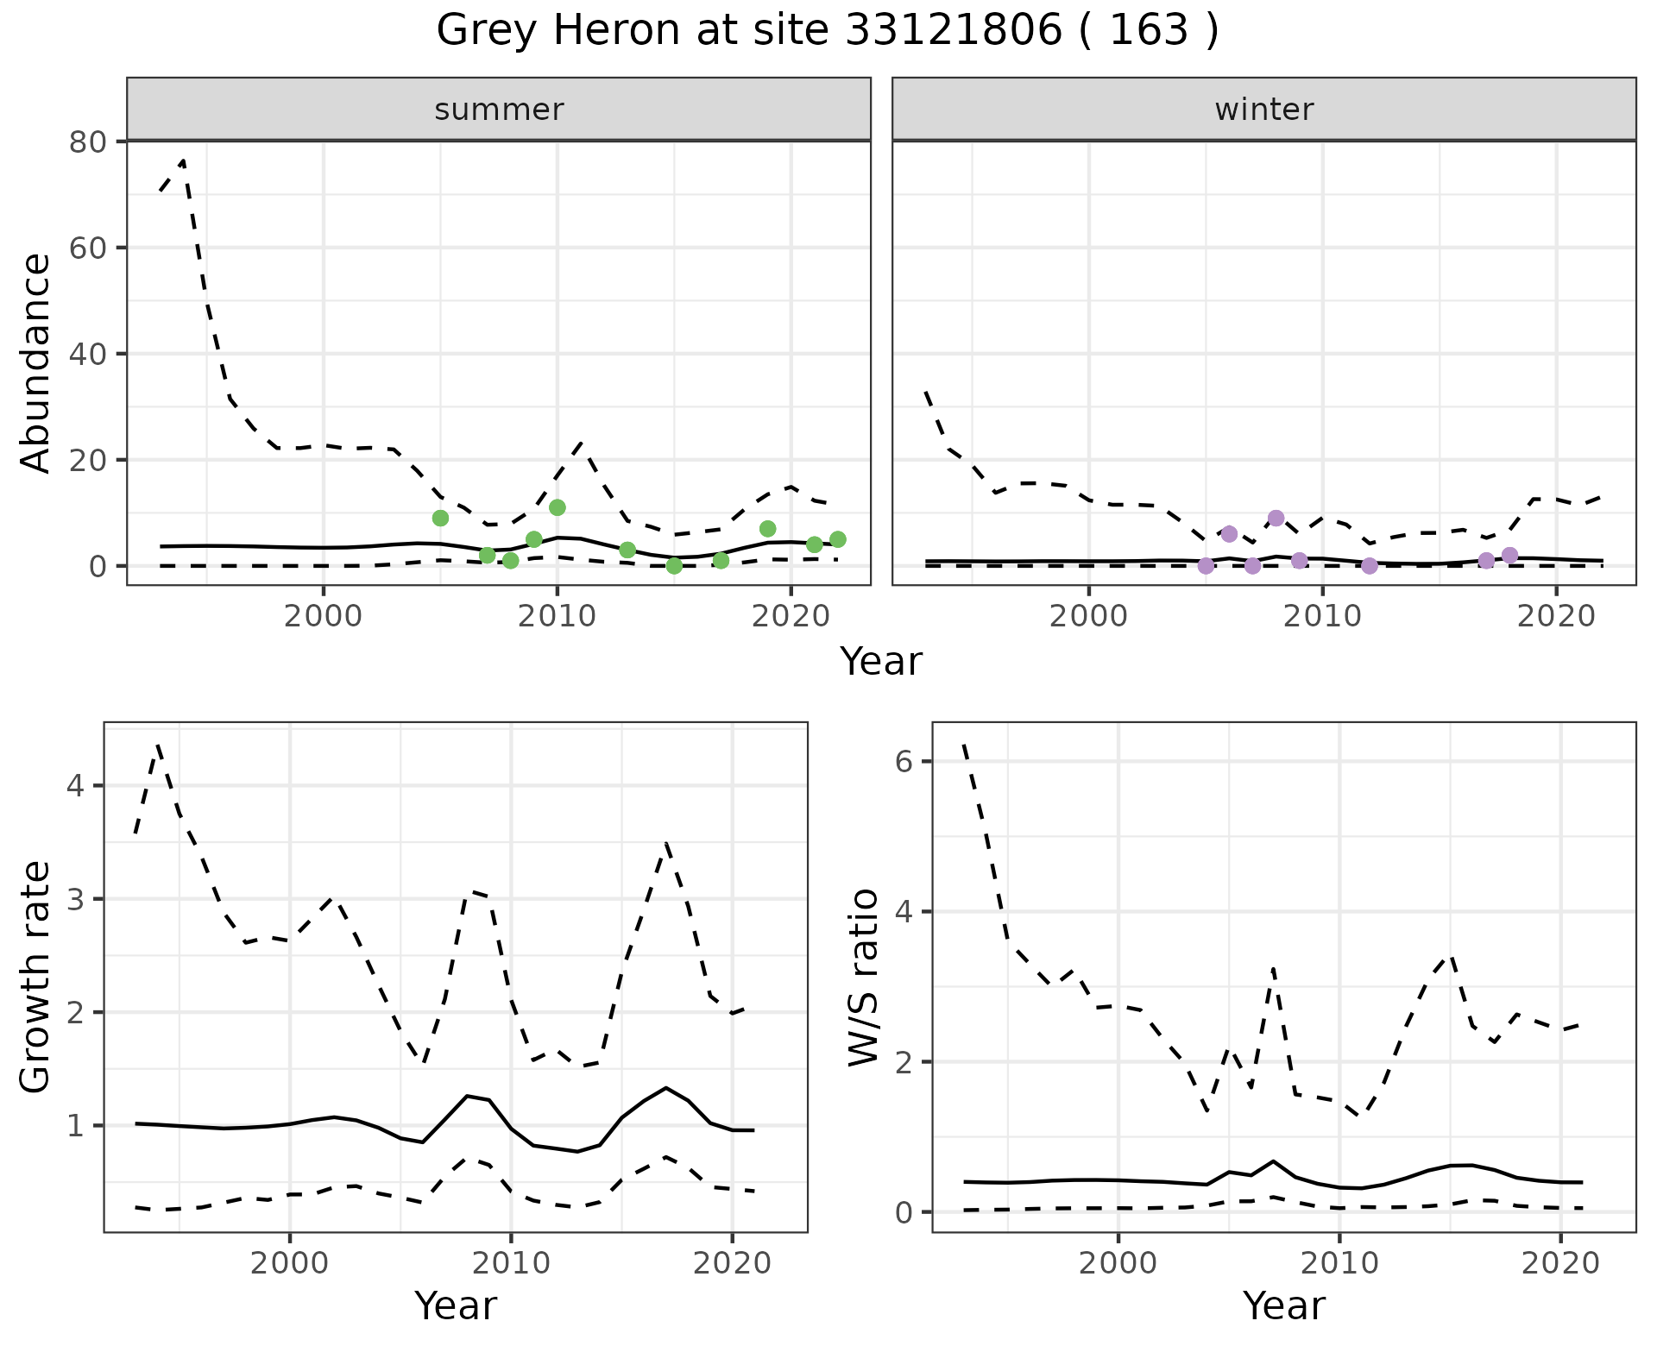This screenshot has width=1657, height=1346.
Task: Click the green summer point at 2005
Action: pyautogui.click(x=440, y=518)
